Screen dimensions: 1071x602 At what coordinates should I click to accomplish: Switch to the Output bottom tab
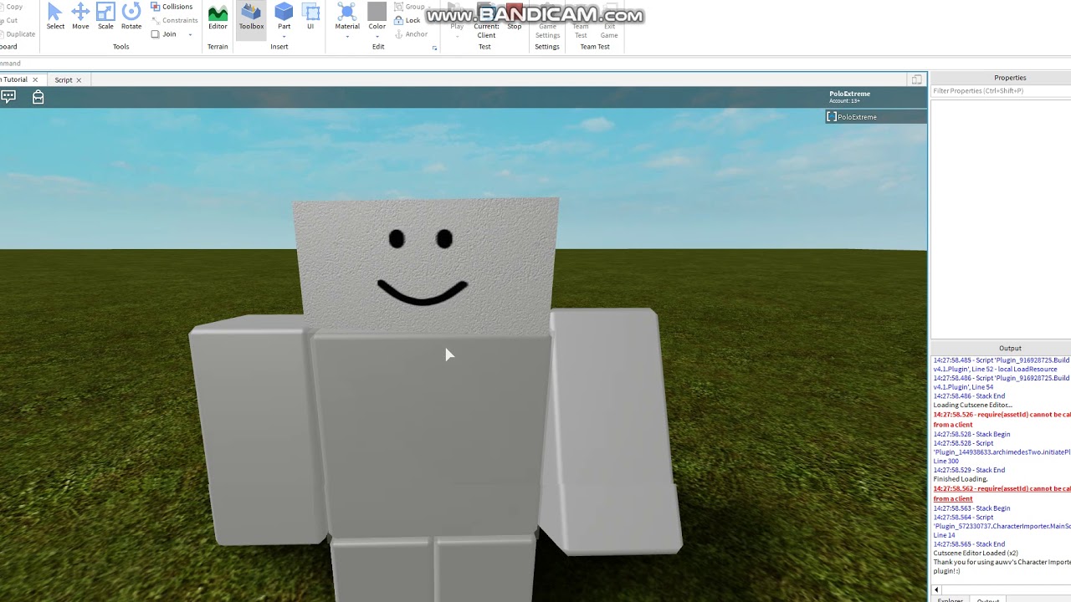(x=987, y=599)
